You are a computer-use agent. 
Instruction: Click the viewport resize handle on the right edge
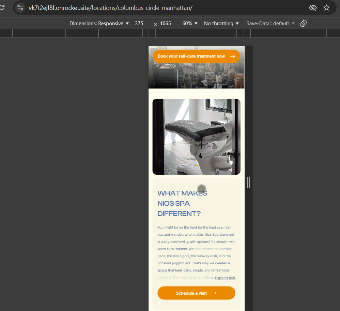tap(248, 182)
